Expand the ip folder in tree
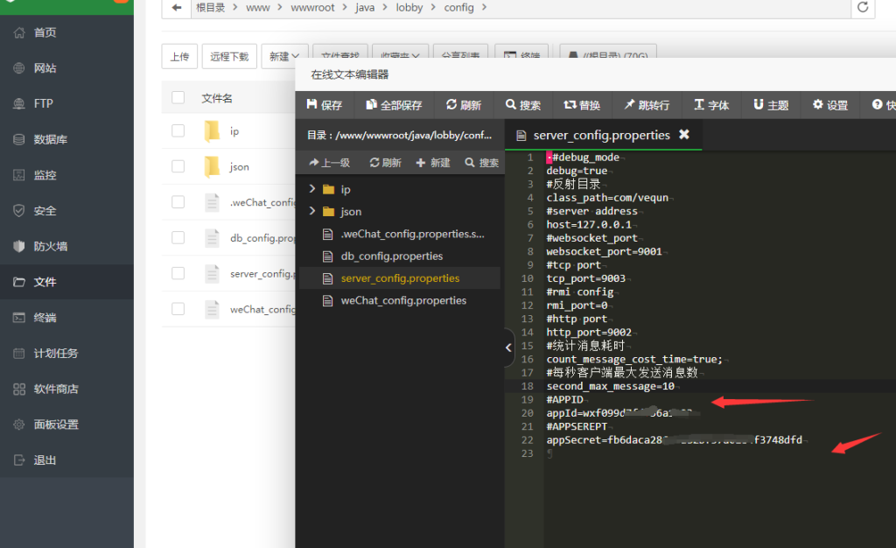Image resolution: width=896 pixels, height=548 pixels. point(312,189)
